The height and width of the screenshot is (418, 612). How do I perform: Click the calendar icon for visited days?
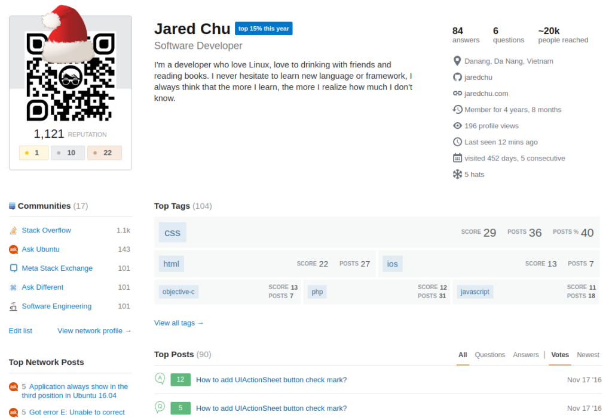(x=457, y=158)
